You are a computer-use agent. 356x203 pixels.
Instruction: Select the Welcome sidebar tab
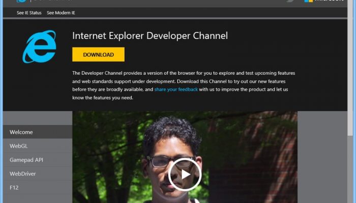point(38,132)
